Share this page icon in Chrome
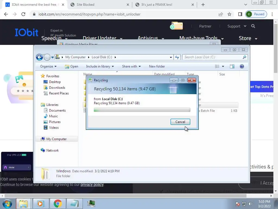Image resolution: width=278 pixels, height=209 pixels. [221, 14]
